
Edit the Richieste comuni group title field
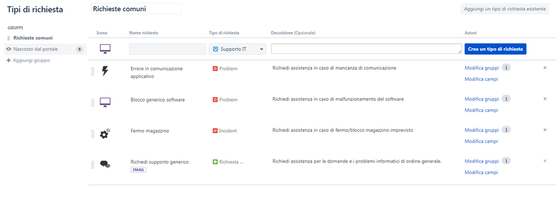click(136, 9)
